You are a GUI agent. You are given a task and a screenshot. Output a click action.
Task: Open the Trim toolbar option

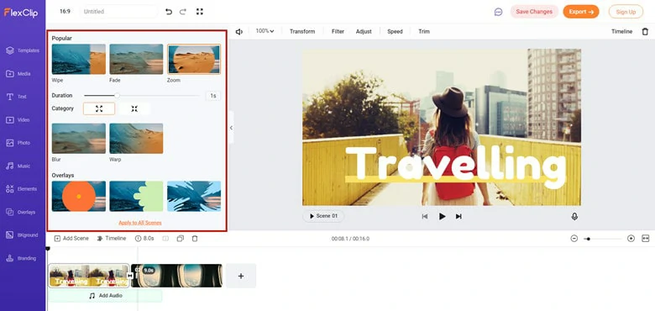pos(424,32)
